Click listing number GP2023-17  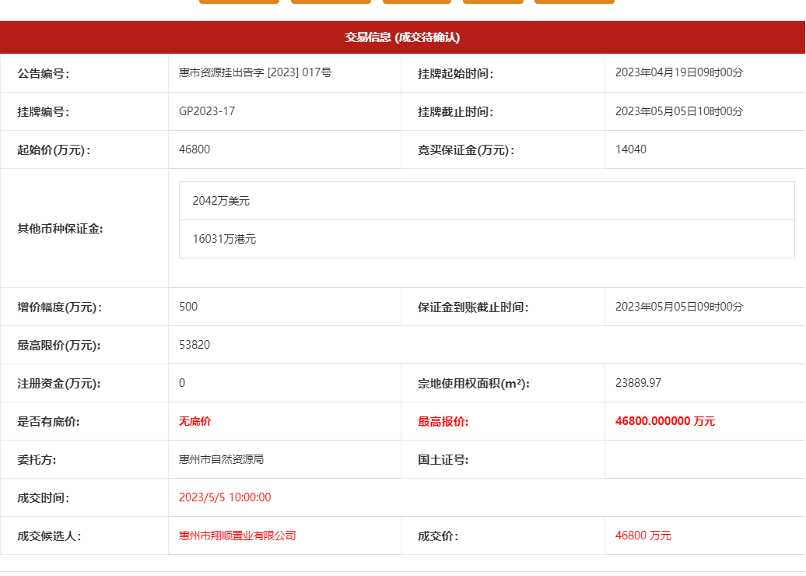[x=207, y=111]
